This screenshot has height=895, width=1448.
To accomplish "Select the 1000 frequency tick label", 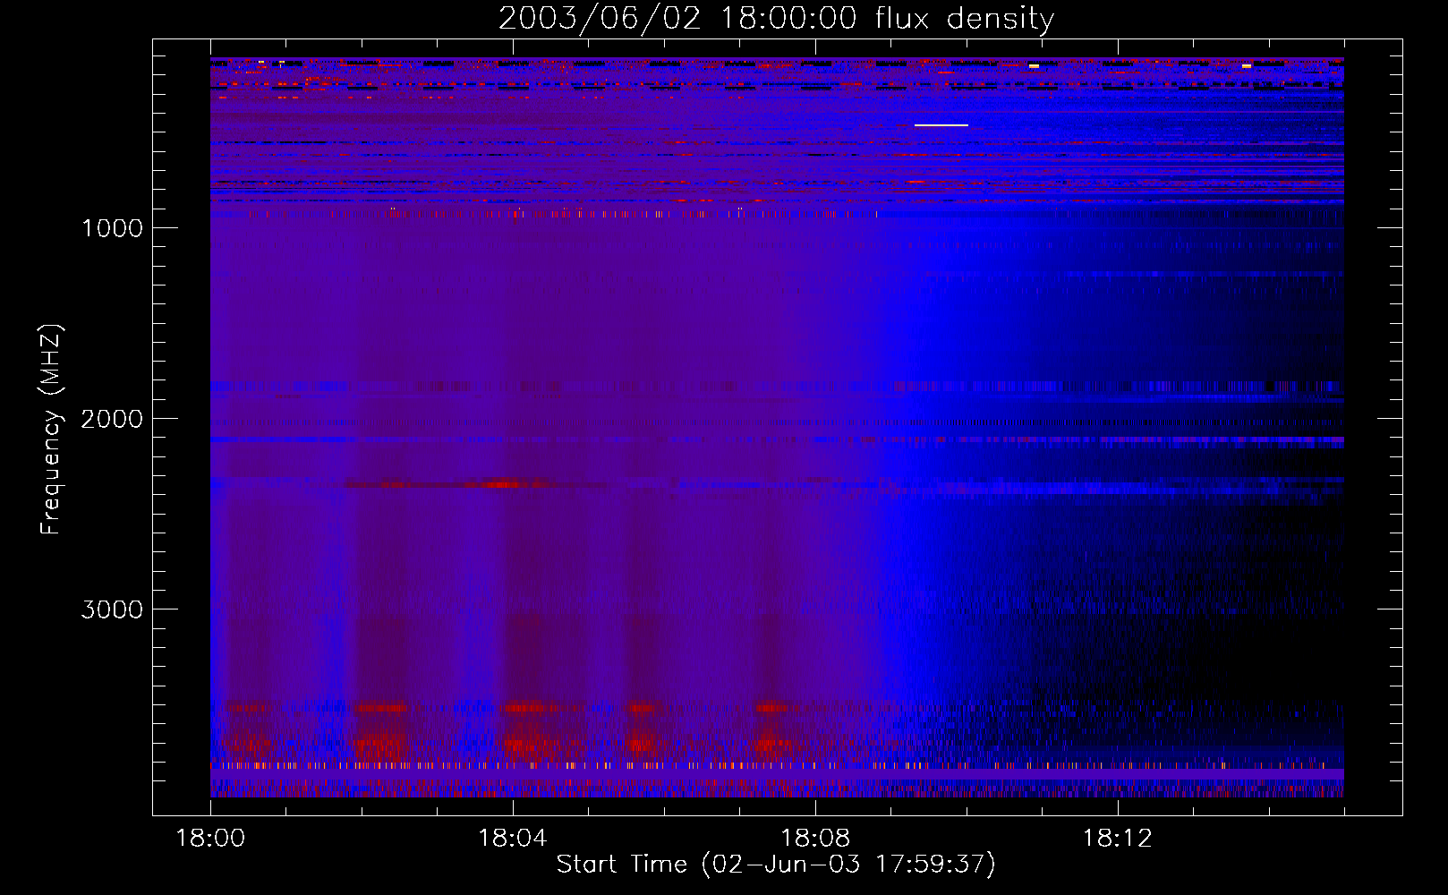I will [x=112, y=228].
